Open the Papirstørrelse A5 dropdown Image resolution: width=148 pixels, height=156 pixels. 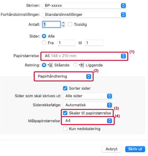point(84,56)
